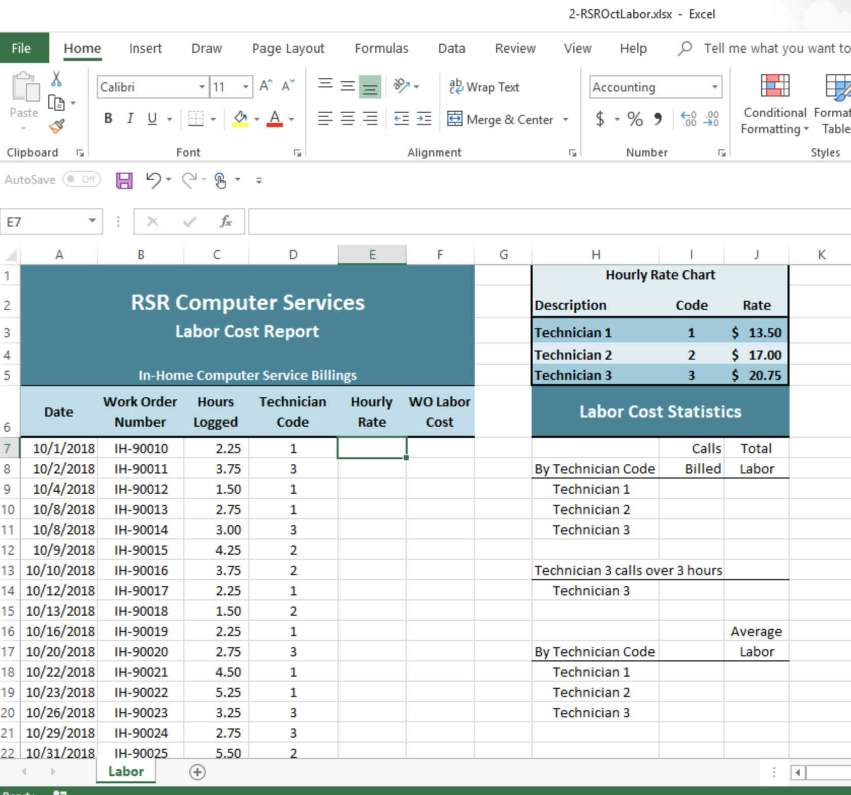Switch to the Formulas ribbon tab
The height and width of the screenshot is (795, 851).
pyautogui.click(x=381, y=48)
